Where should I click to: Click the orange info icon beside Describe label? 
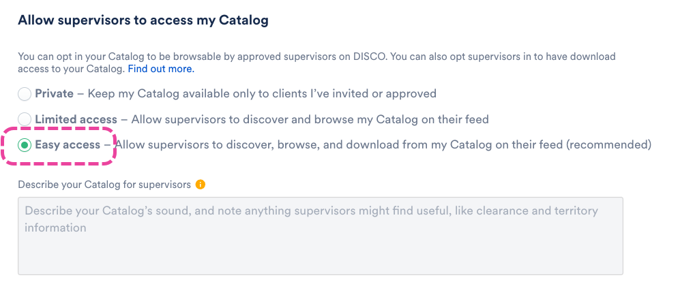pyautogui.click(x=200, y=185)
